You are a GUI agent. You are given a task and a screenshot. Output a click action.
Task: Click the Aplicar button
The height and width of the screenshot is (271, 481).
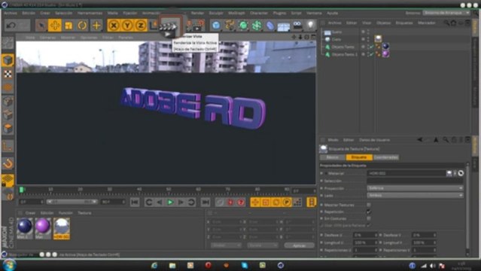pyautogui.click(x=299, y=245)
